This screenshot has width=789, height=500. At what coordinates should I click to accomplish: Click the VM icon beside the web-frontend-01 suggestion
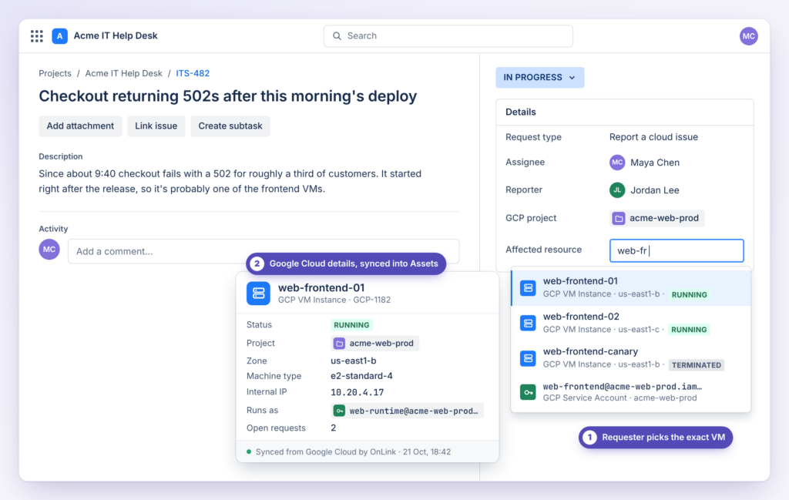point(527,287)
